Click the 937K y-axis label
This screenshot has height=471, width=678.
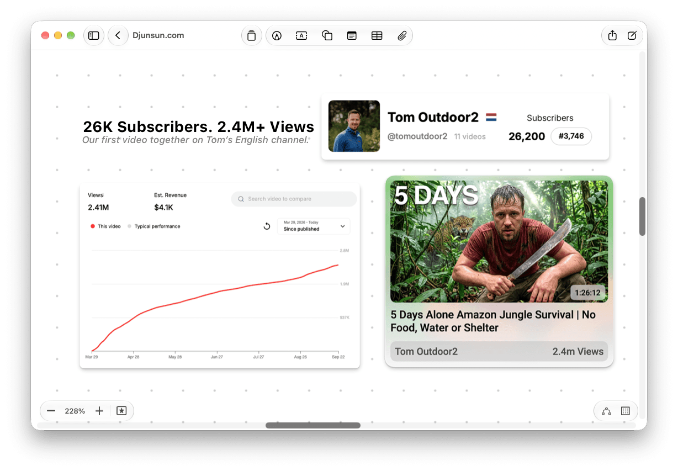345,317
